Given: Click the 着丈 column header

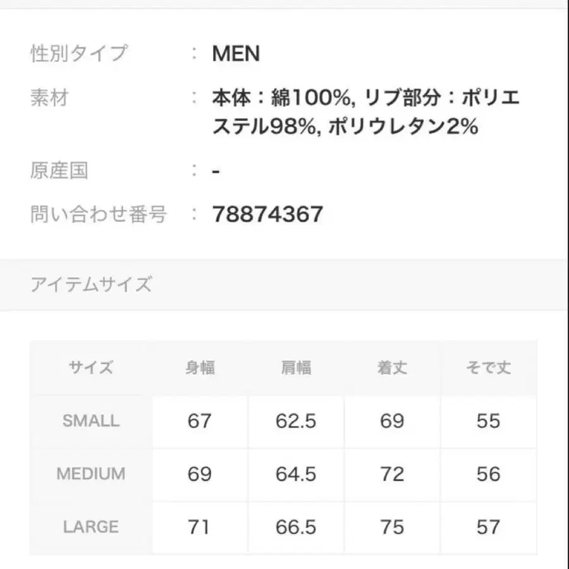Looking at the screenshot, I should 392,368.
